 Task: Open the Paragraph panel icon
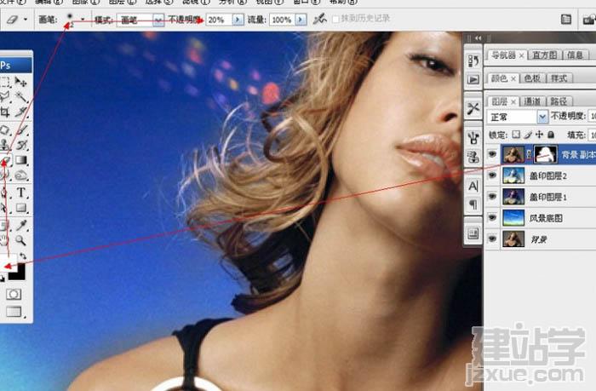pyautogui.click(x=473, y=204)
